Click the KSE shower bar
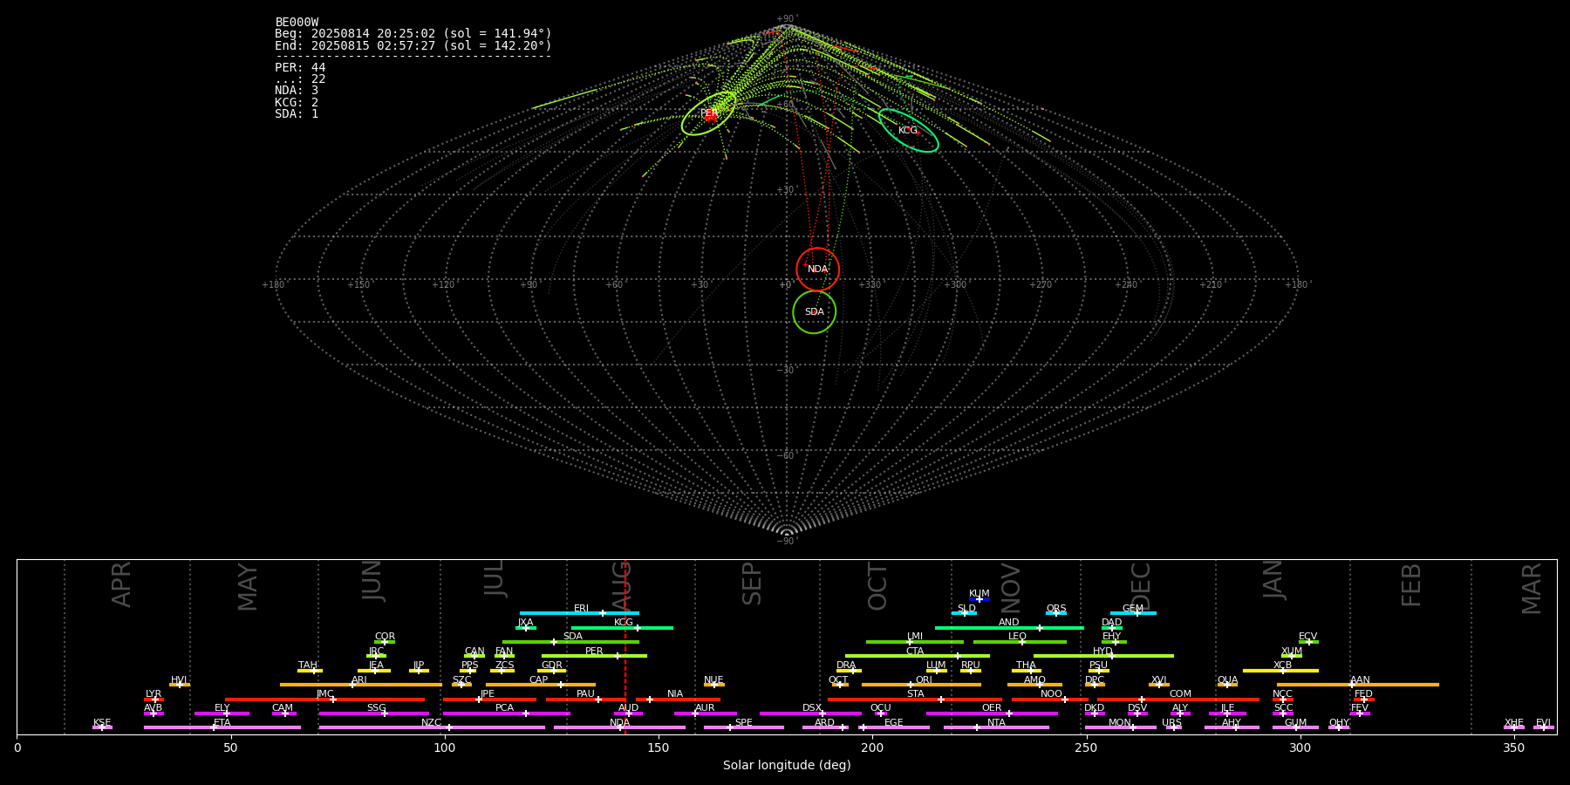Image resolution: width=1570 pixels, height=785 pixels. (x=102, y=727)
